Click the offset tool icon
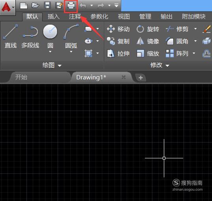212x201 pixels. coord(206,53)
